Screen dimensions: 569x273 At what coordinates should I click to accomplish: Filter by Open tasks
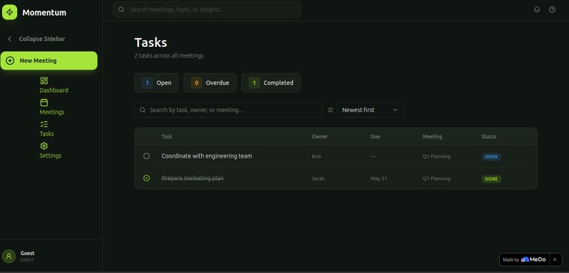(x=157, y=83)
